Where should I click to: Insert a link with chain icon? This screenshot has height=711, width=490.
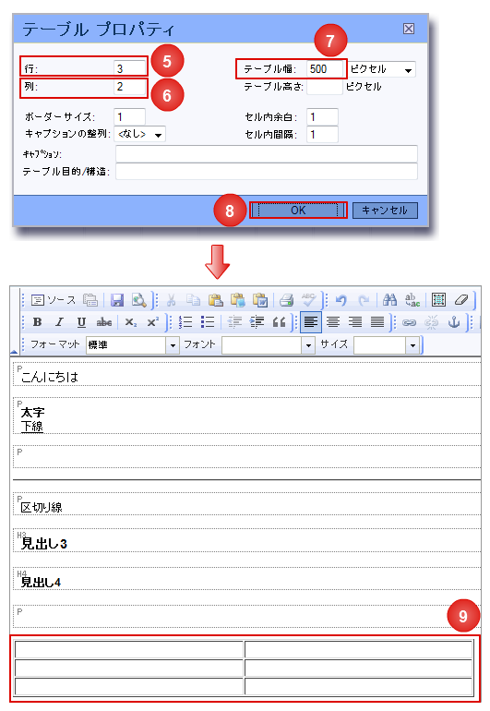(409, 322)
